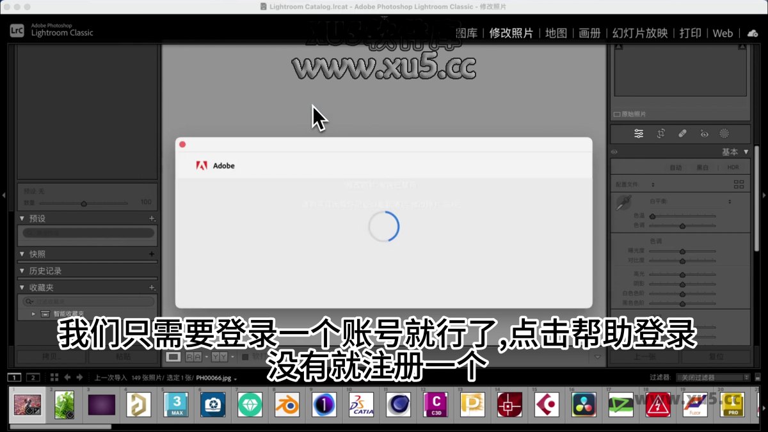Enable the 黑白 black and white mode
Image resolution: width=768 pixels, height=432 pixels.
point(703,167)
